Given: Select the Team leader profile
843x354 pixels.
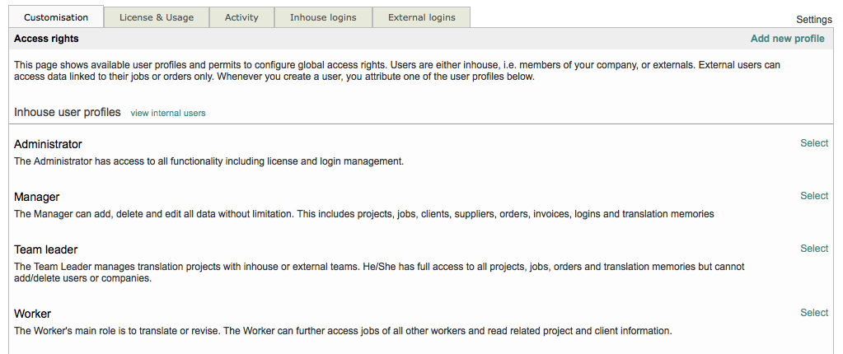Looking at the screenshot, I should tap(814, 249).
